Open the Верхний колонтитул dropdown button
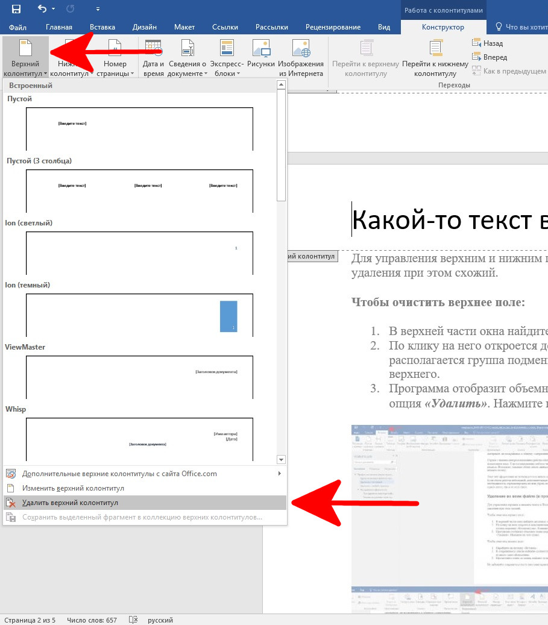 (x=25, y=57)
